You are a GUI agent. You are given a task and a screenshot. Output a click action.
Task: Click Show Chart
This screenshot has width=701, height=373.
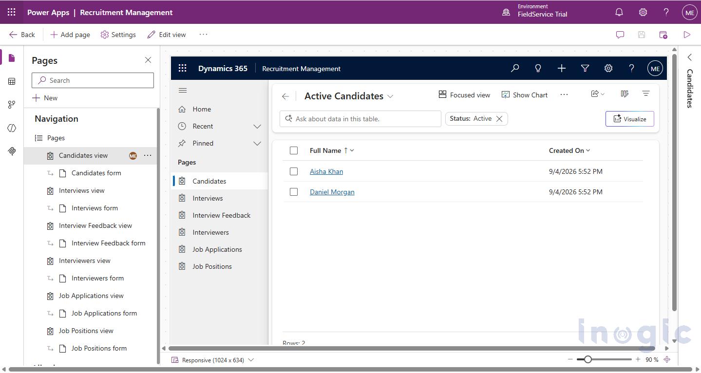[525, 95]
